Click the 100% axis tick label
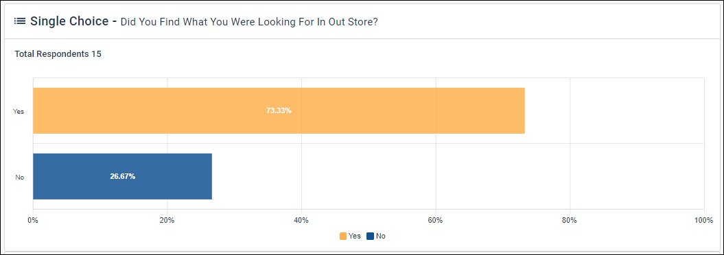This screenshot has height=255, width=724. pos(703,221)
